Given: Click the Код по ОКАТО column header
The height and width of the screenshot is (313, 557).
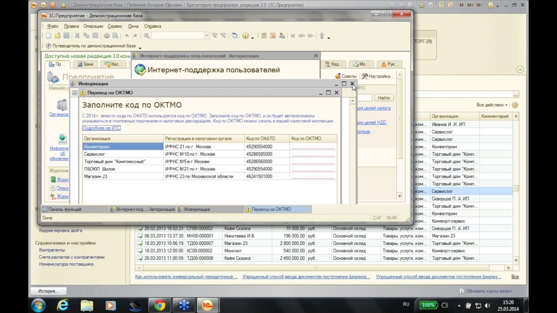Looking at the screenshot, I should [x=267, y=139].
